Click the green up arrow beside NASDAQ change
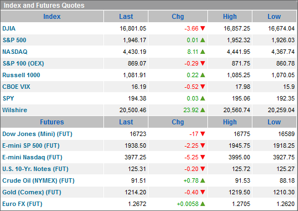Viewport: 298px width, 211px height. tap(202, 52)
